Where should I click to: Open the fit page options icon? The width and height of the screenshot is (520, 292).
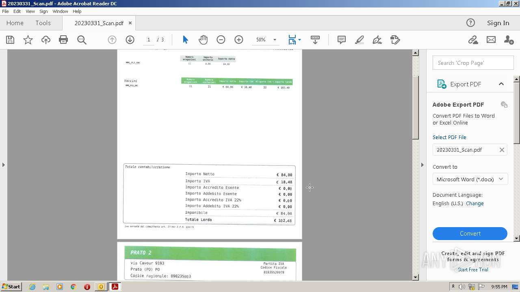pyautogui.click(x=292, y=40)
